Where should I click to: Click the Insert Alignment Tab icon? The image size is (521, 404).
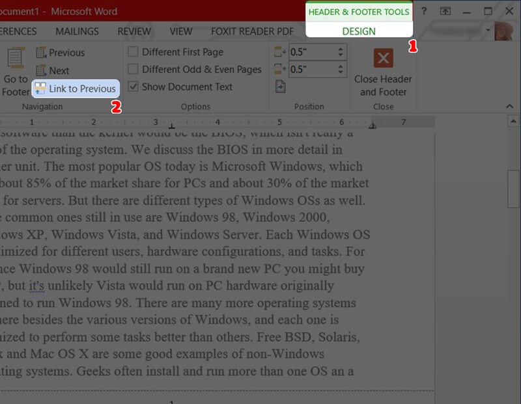[x=281, y=87]
